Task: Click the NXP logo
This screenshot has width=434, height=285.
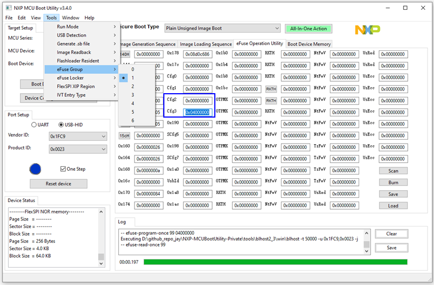Action: (368, 30)
